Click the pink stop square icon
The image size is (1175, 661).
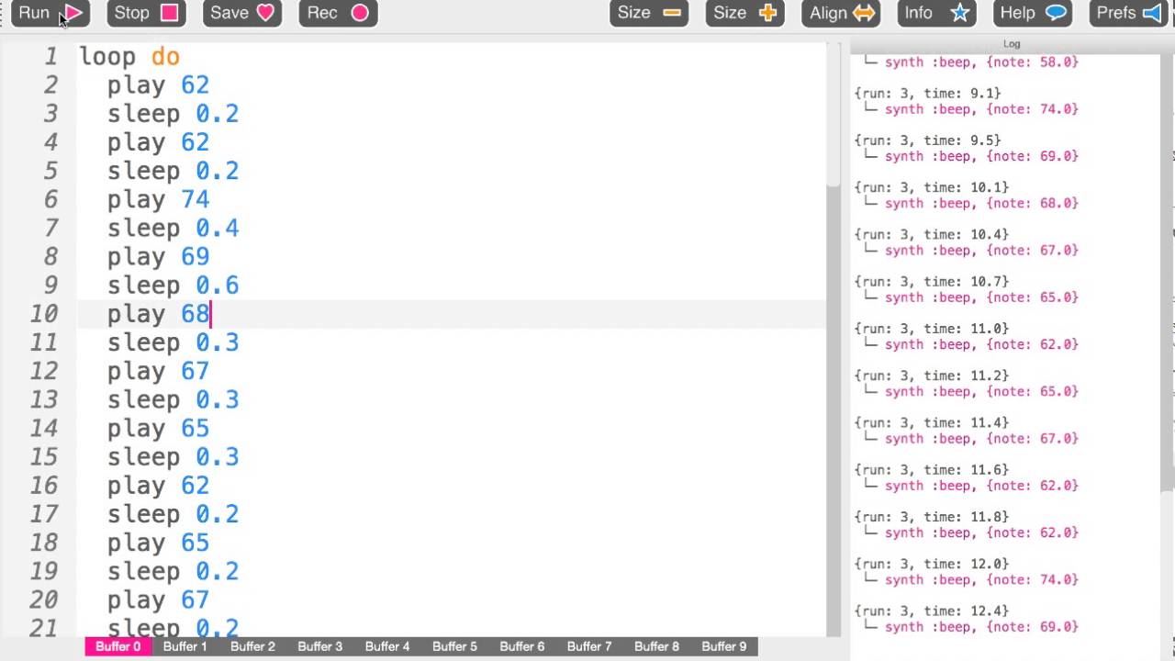tap(169, 13)
